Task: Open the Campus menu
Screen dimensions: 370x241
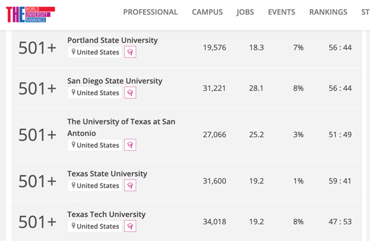Action: [207, 12]
